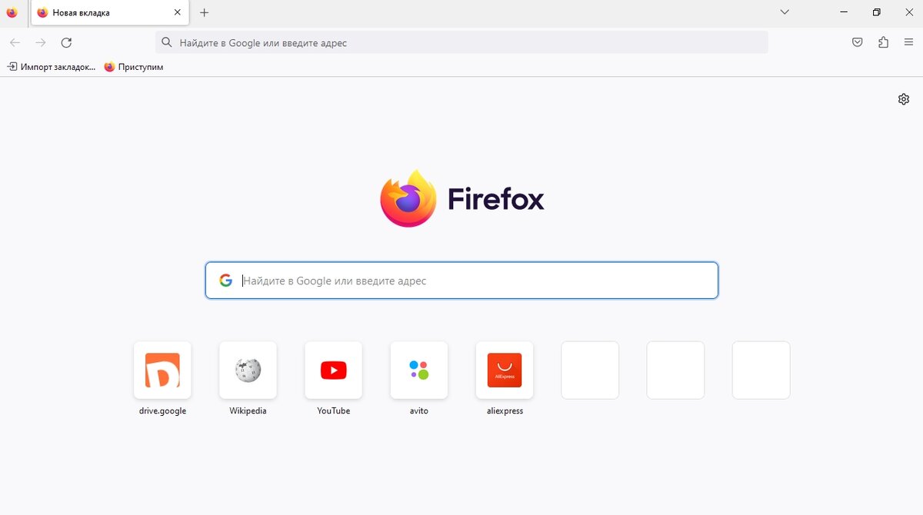The width and height of the screenshot is (923, 515).
Task: Open the drive.google shortcut tile
Action: [x=162, y=370]
